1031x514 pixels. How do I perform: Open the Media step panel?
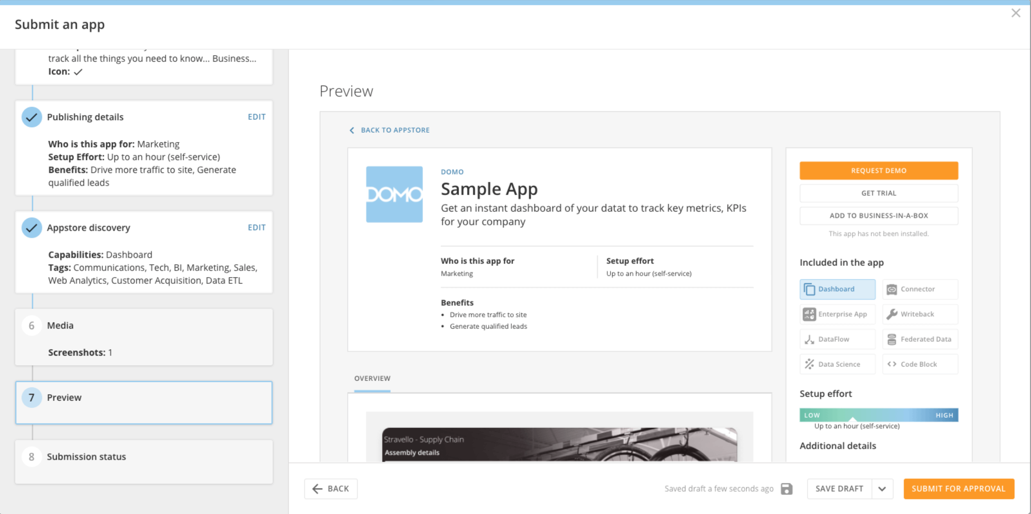tap(144, 337)
